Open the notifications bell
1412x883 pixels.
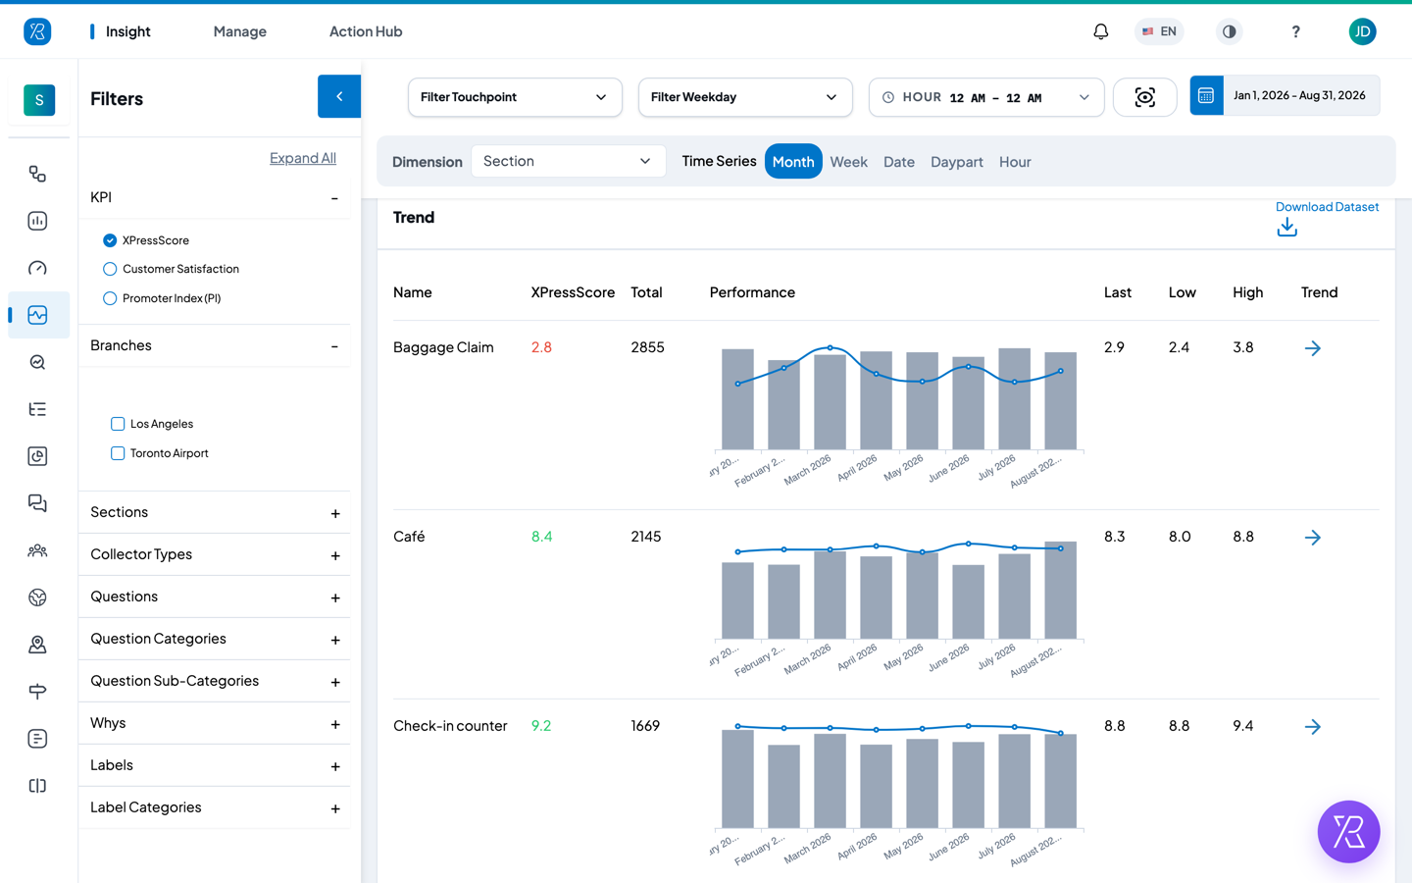coord(1101,31)
